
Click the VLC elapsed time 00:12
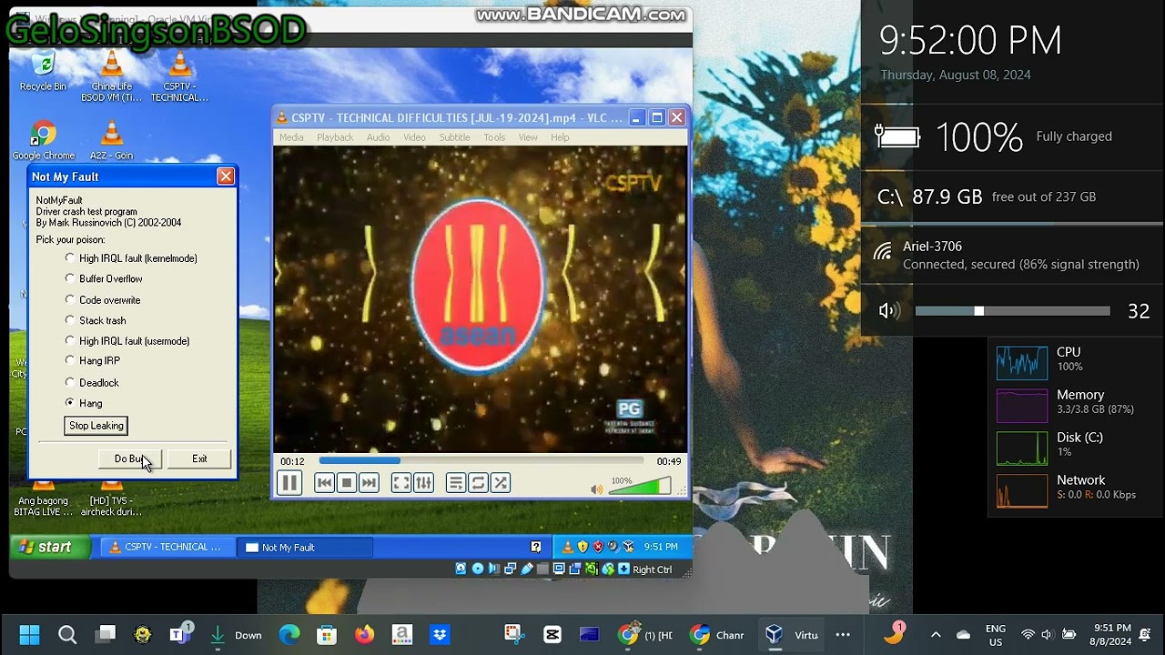pyautogui.click(x=292, y=461)
